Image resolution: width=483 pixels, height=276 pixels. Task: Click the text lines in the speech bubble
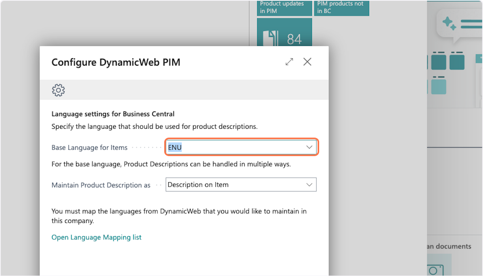pos(471,24)
